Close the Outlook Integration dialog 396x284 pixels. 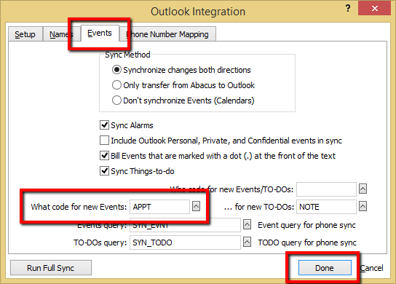click(374, 8)
